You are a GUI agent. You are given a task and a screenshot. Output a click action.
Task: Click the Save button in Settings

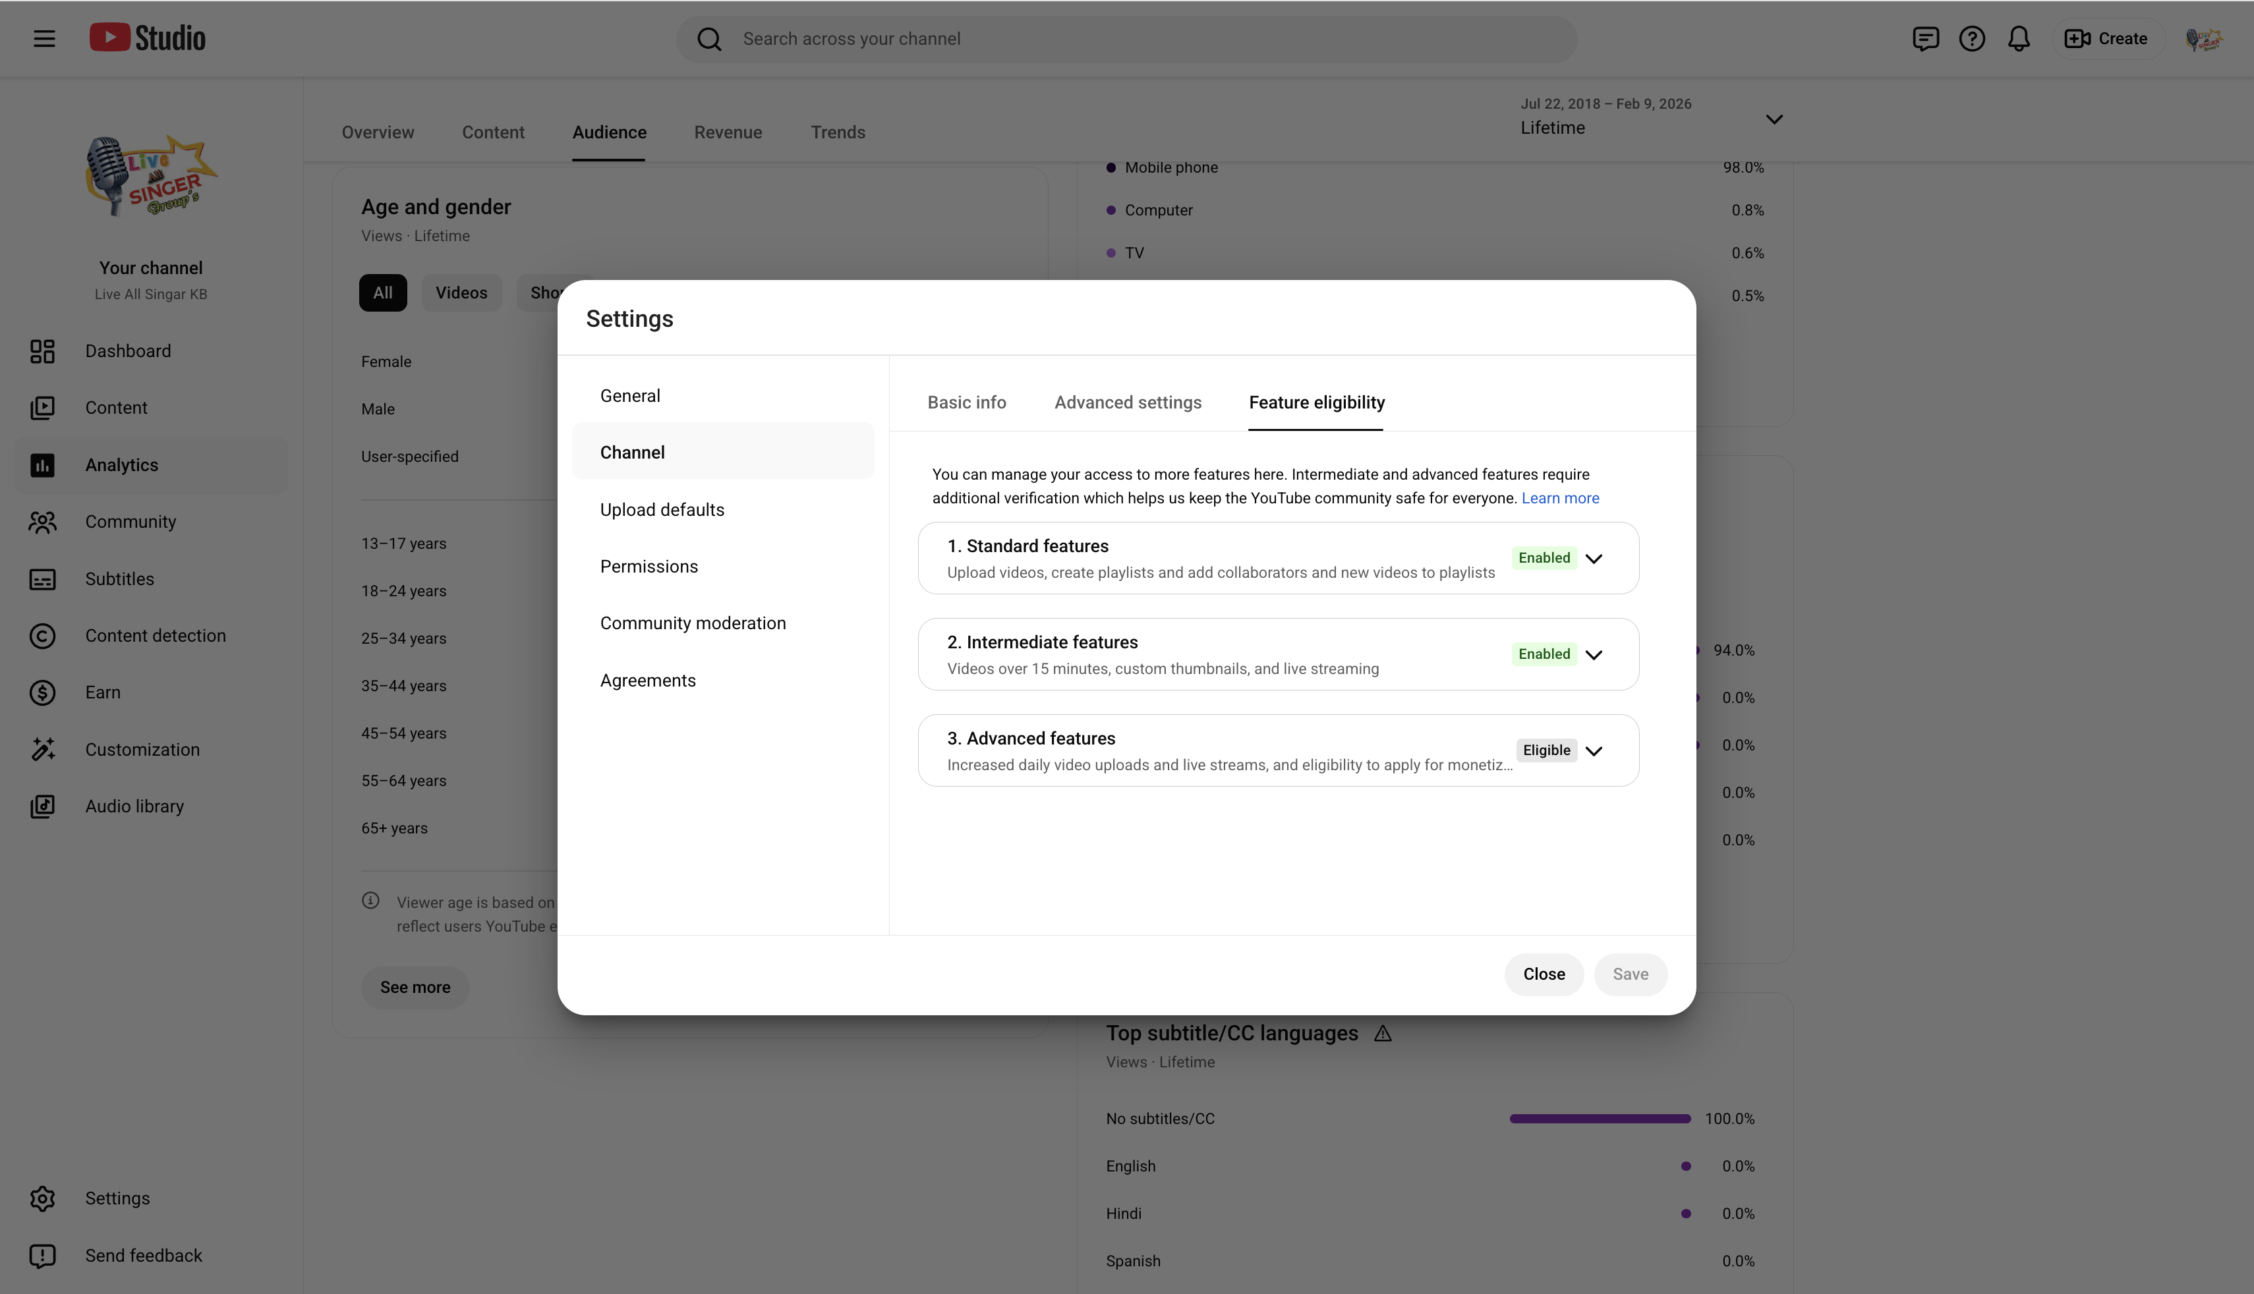pos(1630,974)
